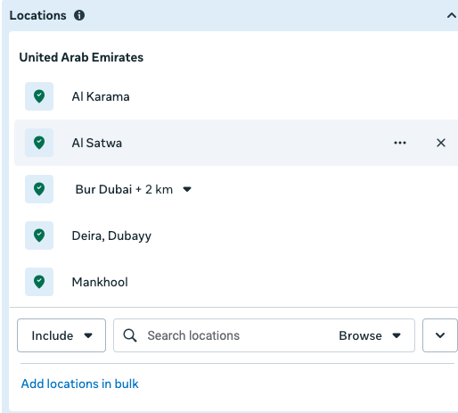Expand the chevron button beside the search box
This screenshot has height=413, width=458.
[x=440, y=335]
